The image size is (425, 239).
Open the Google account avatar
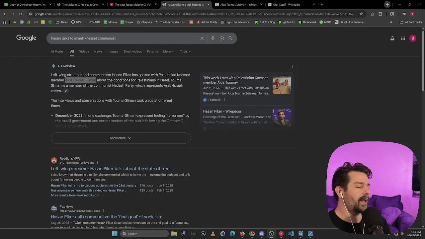(413, 38)
